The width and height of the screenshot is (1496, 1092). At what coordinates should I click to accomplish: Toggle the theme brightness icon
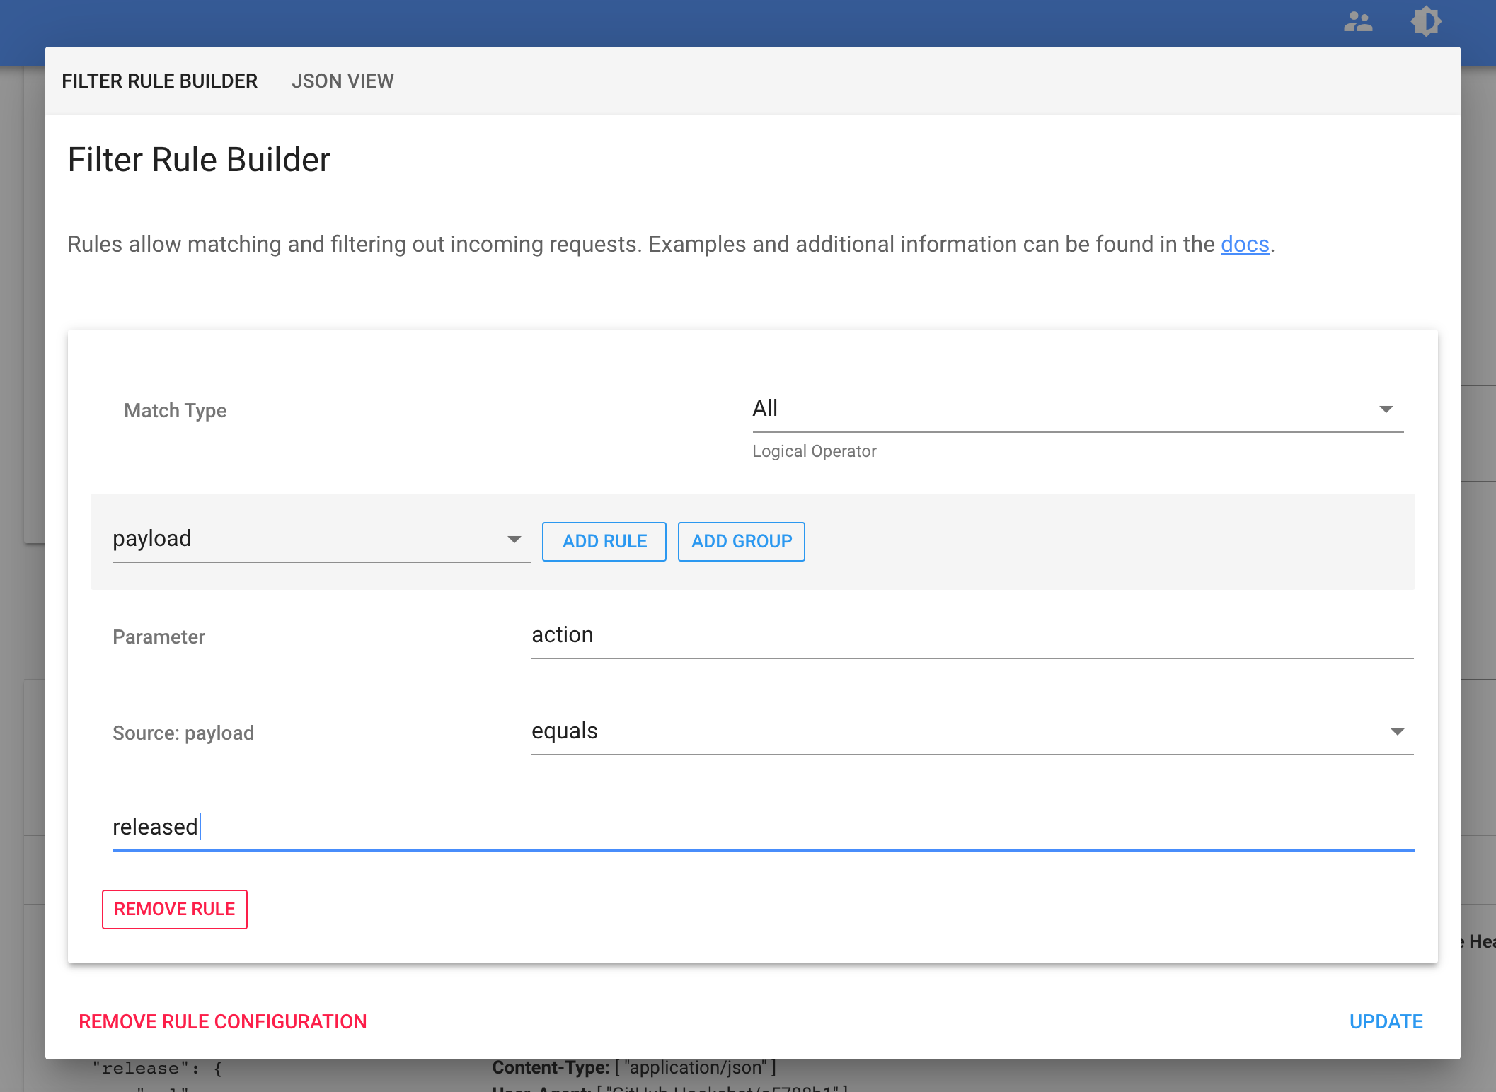(x=1427, y=22)
